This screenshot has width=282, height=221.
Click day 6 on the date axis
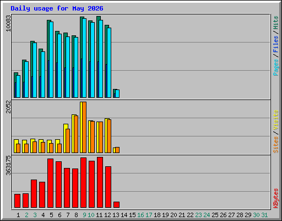[59, 215]
